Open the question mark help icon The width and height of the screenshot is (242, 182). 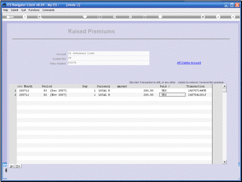pos(25,17)
